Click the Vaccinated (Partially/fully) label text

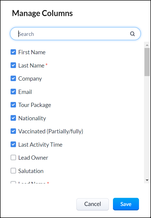[51, 131]
